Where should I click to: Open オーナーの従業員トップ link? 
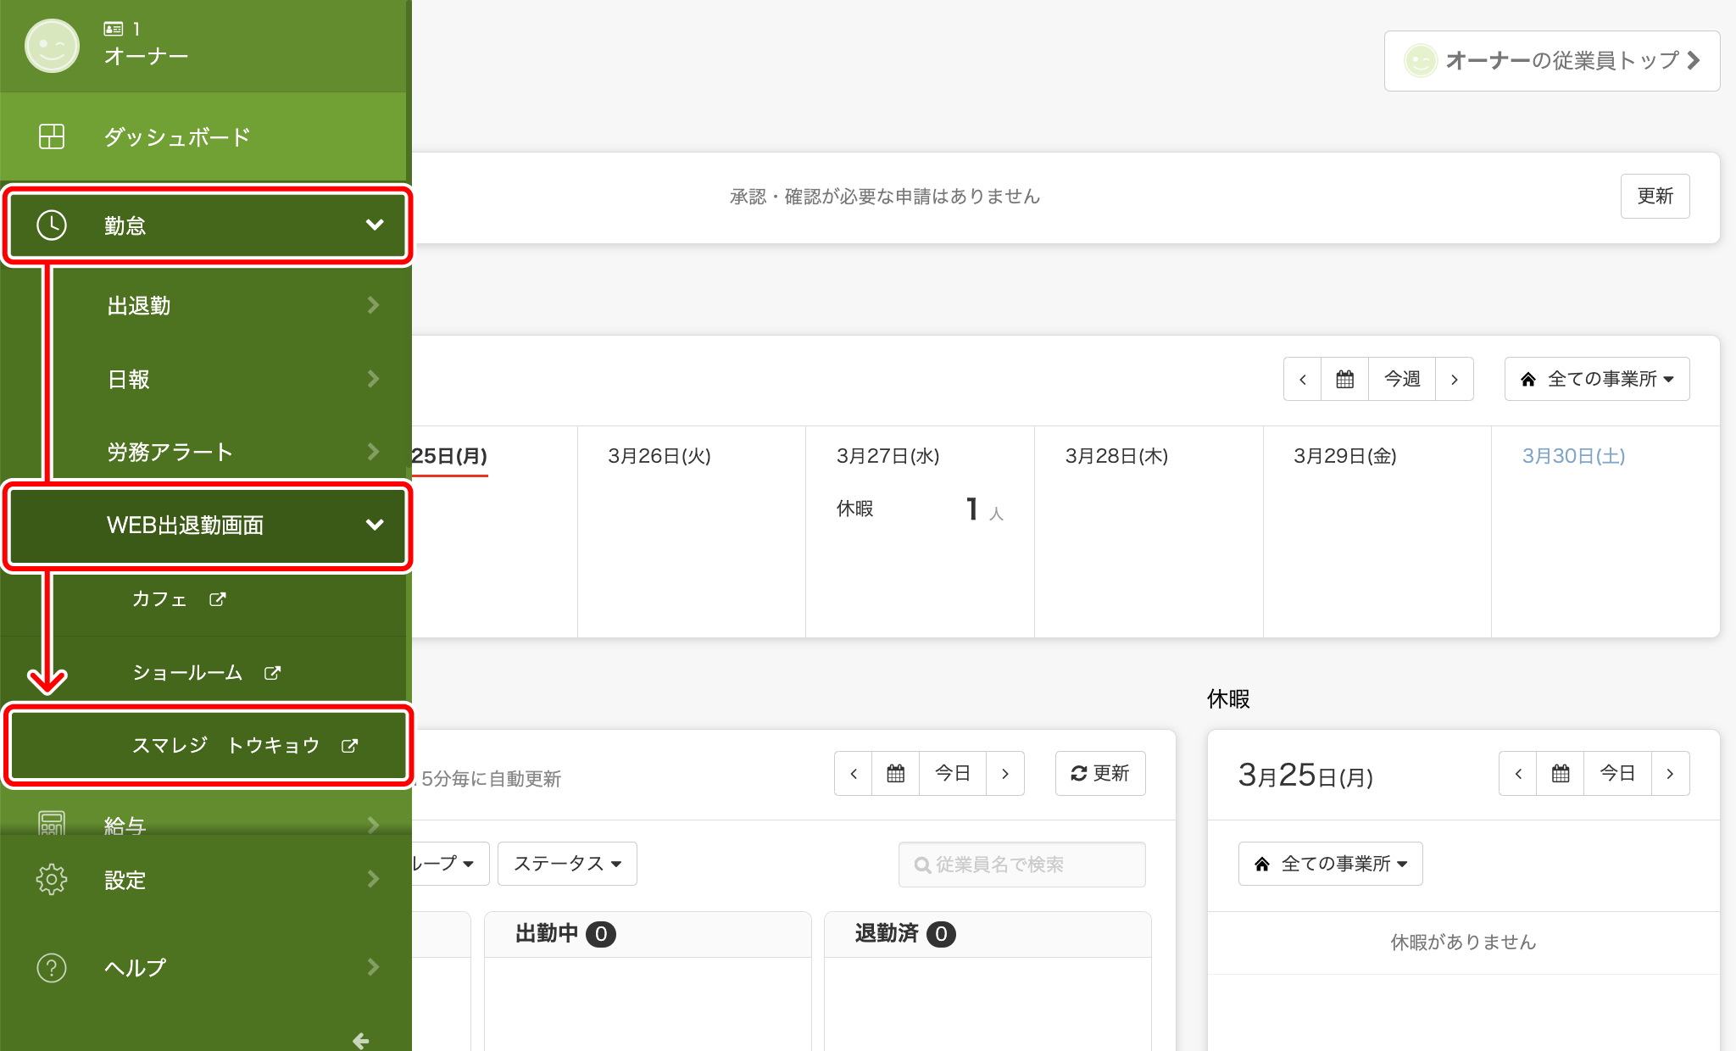(1551, 60)
